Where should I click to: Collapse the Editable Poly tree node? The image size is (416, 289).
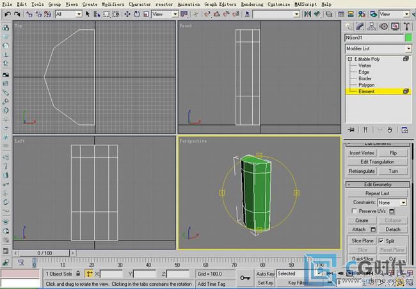[x=350, y=59]
